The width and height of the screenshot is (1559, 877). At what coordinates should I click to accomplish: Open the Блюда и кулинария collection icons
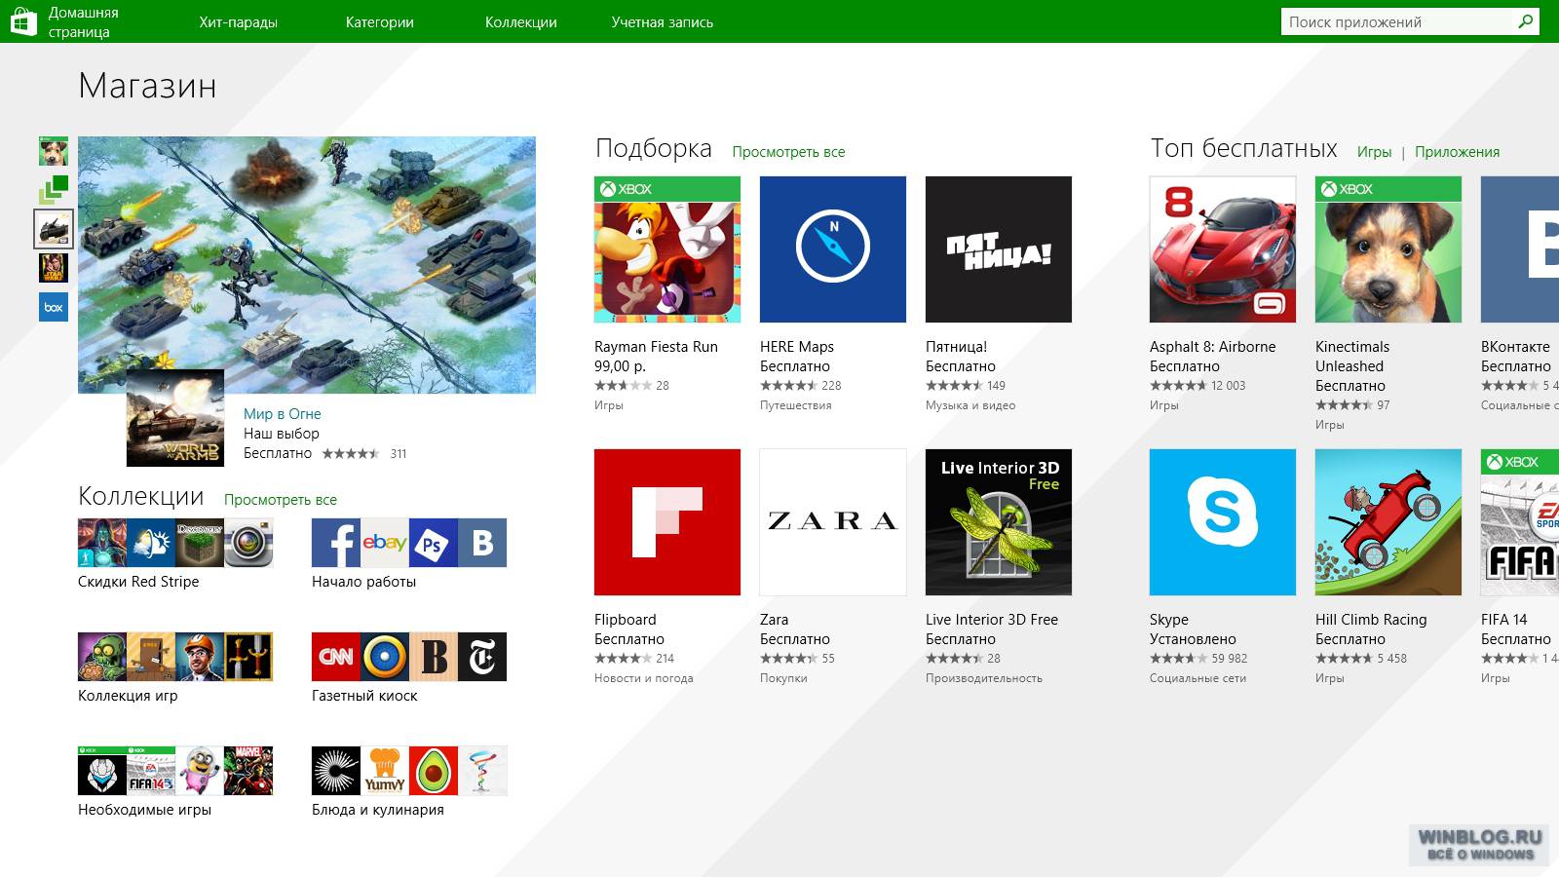click(409, 771)
